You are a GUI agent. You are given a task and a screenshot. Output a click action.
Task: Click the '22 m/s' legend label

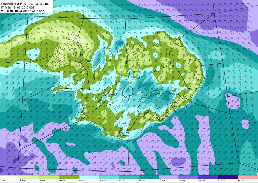pyautogui.click(x=221, y=180)
